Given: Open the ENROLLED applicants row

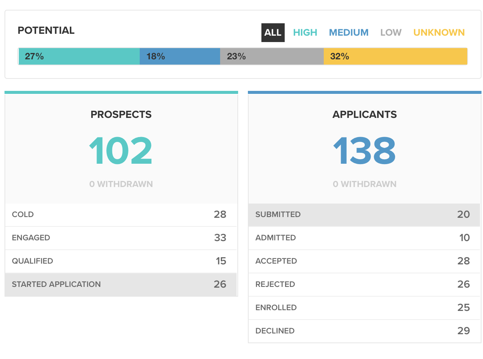Looking at the screenshot, I should (364, 308).
